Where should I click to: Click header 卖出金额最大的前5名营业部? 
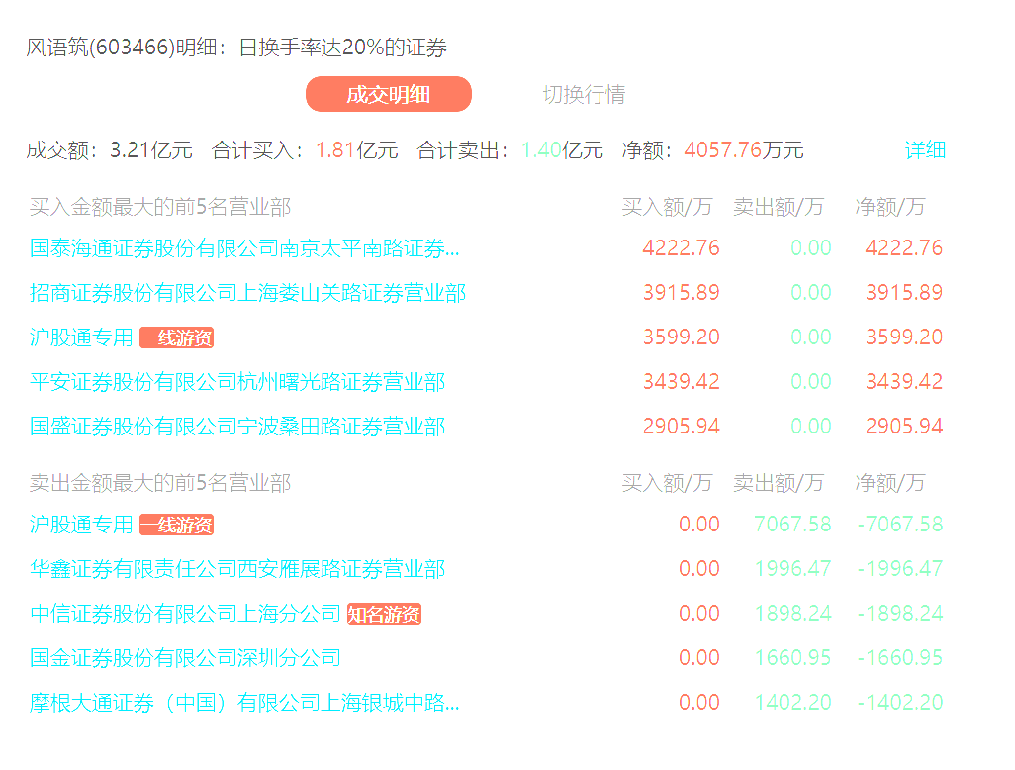click(x=160, y=482)
